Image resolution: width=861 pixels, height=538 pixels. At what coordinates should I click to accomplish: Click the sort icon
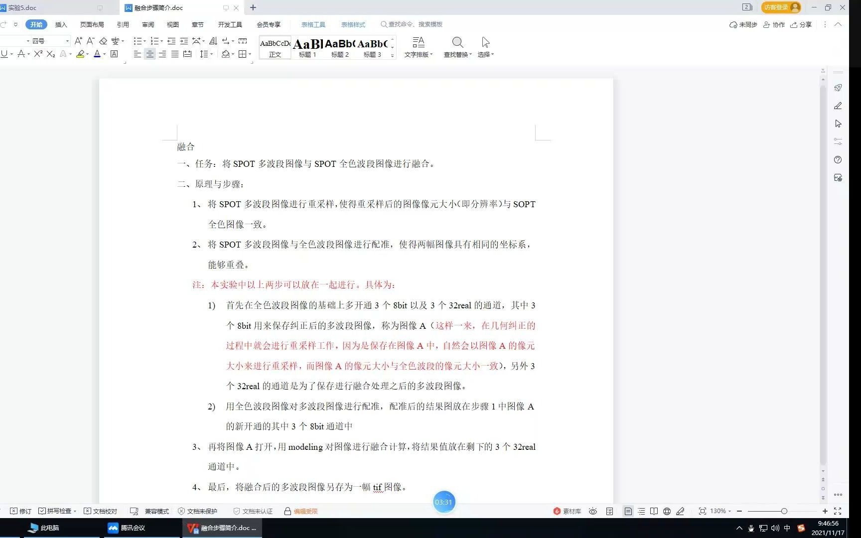click(213, 41)
